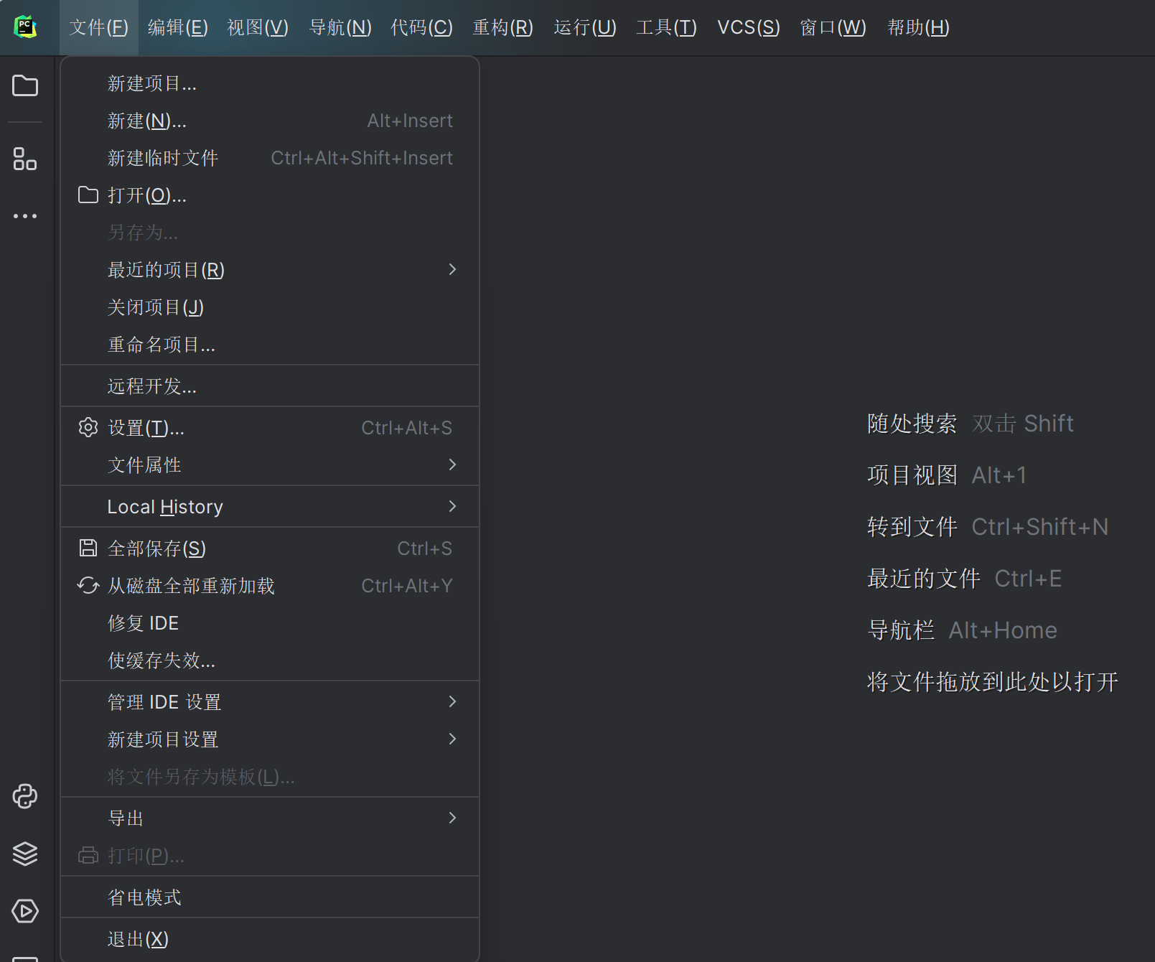Image resolution: width=1155 pixels, height=962 pixels.
Task: Select 修复 IDE menu entry
Action: point(270,623)
